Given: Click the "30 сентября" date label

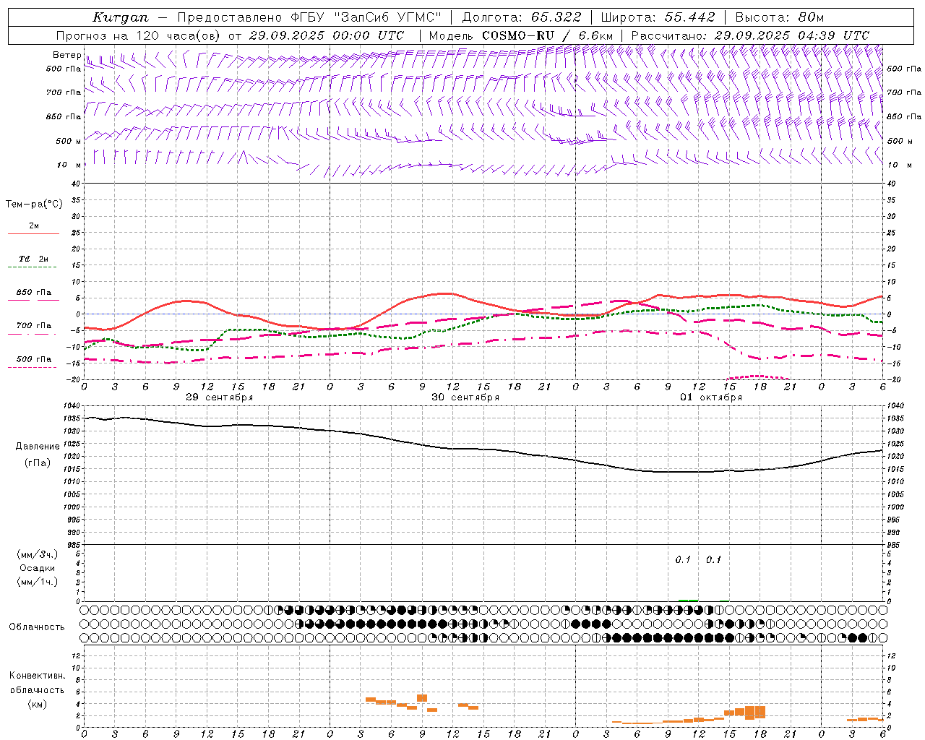Looking at the screenshot, I should [465, 397].
